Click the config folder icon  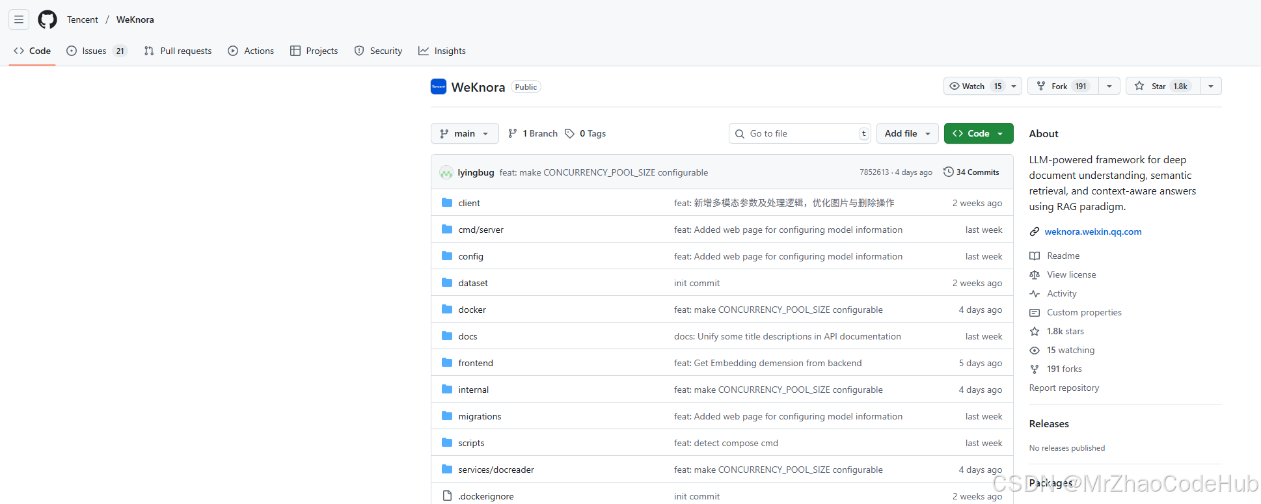click(x=447, y=256)
